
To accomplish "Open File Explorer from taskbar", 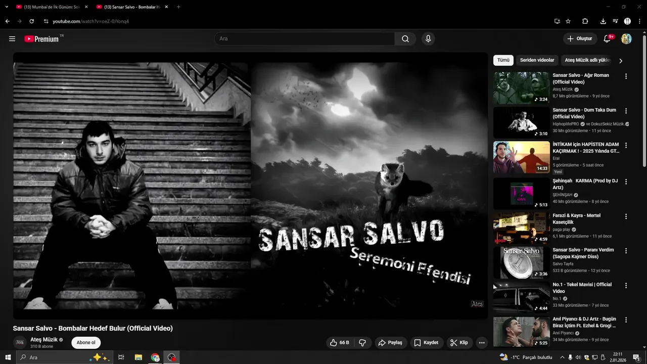I will [x=138, y=357].
